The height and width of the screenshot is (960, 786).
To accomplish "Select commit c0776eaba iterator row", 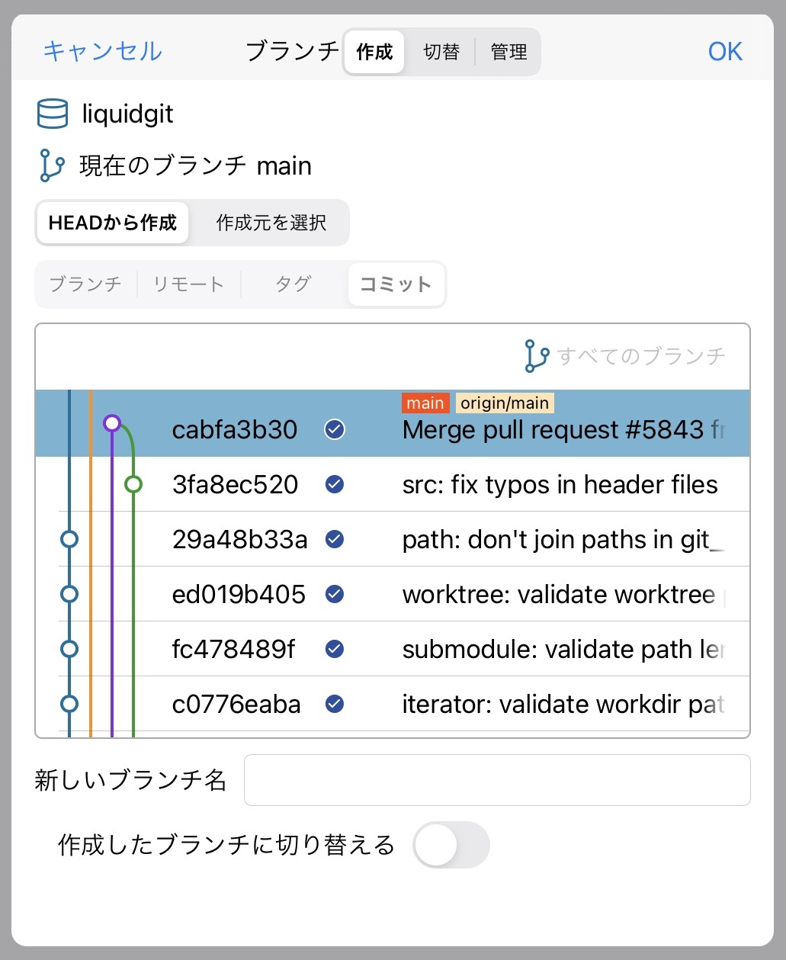I will point(457,704).
